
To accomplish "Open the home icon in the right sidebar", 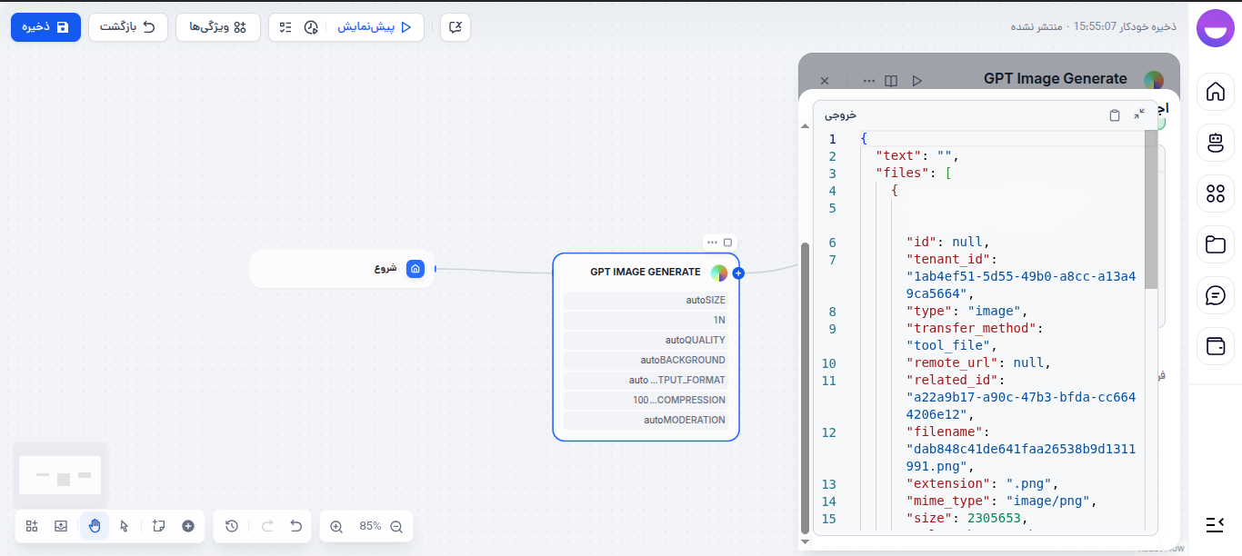I will [x=1215, y=92].
